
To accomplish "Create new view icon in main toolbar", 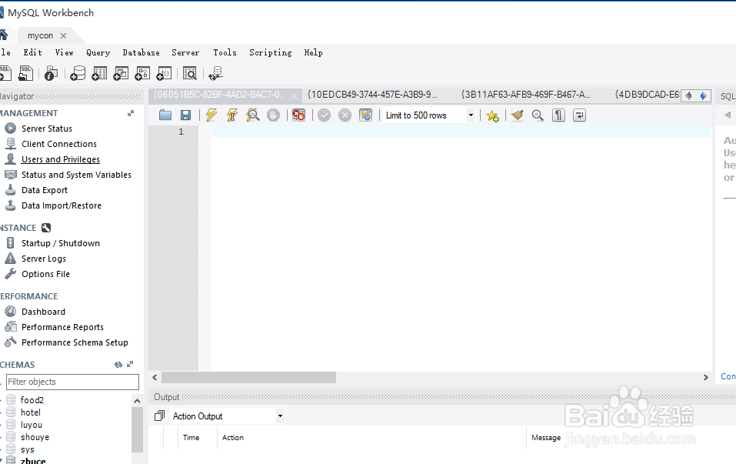I will tap(121, 73).
